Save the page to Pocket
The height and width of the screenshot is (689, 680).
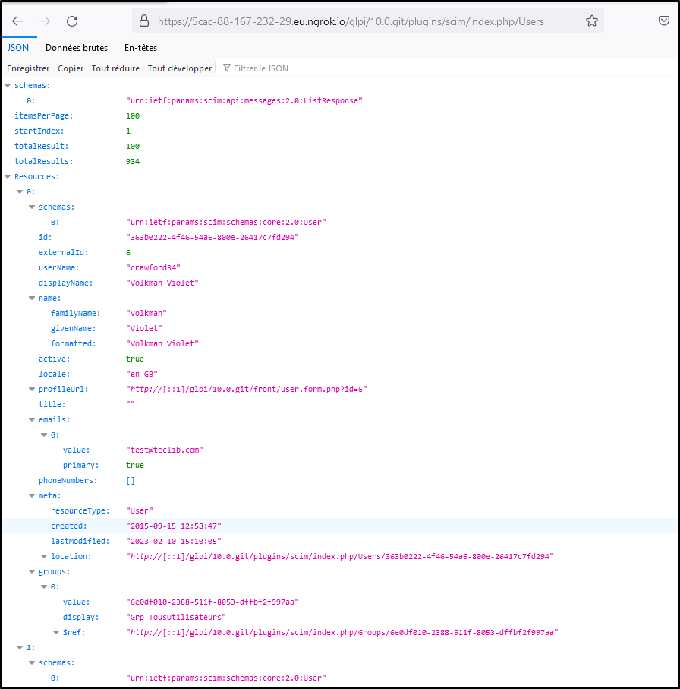[x=663, y=21]
